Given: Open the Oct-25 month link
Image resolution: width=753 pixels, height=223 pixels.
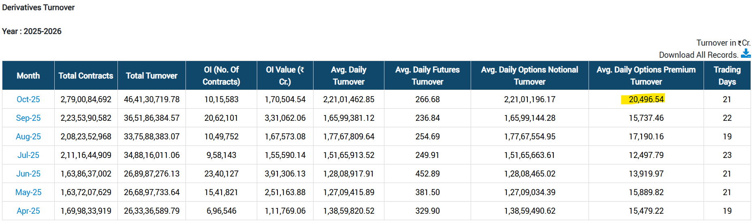Looking at the screenshot, I should click(x=28, y=99).
